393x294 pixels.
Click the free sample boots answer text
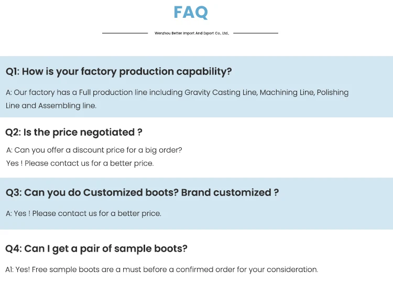[x=161, y=269]
